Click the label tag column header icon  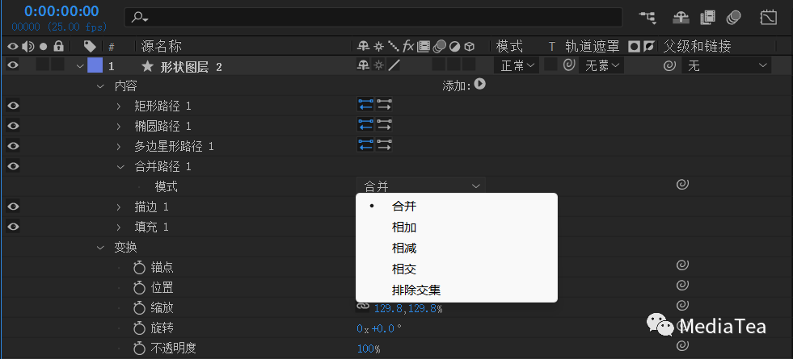tap(90, 47)
